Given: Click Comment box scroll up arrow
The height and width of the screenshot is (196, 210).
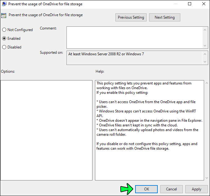Looking at the screenshot, I should point(205,30).
